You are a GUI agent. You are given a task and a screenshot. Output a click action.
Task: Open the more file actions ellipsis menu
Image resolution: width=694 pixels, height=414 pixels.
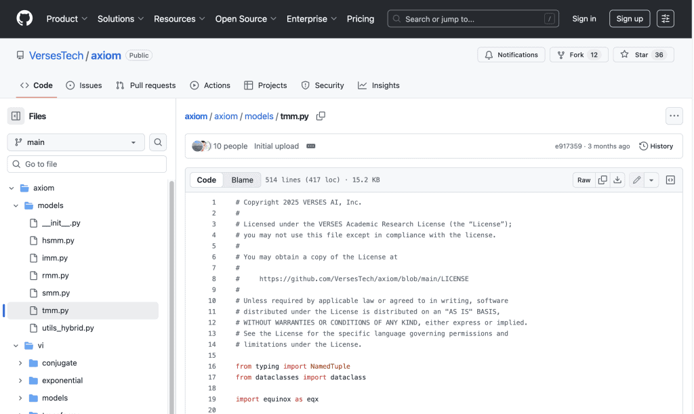(674, 116)
